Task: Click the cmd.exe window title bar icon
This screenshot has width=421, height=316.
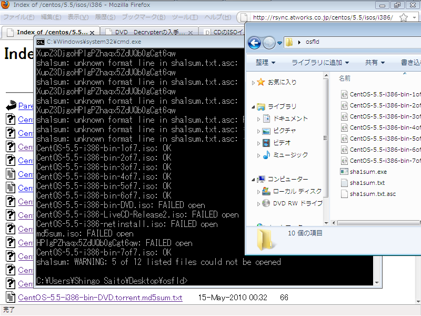Action: [41, 42]
